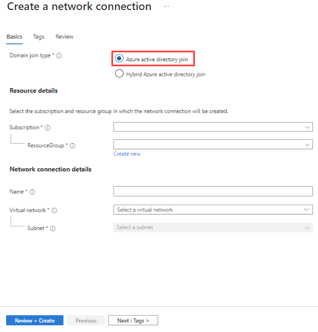
Task: Click the Subnet info icon
Action: tap(52, 228)
